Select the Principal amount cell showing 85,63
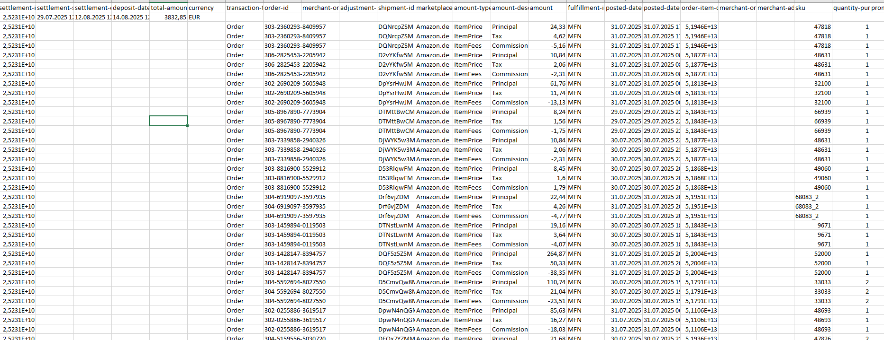Screen dimensions: 884x340 coord(547,311)
